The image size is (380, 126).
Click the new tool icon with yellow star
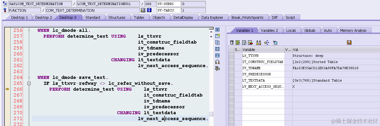(x=217, y=36)
